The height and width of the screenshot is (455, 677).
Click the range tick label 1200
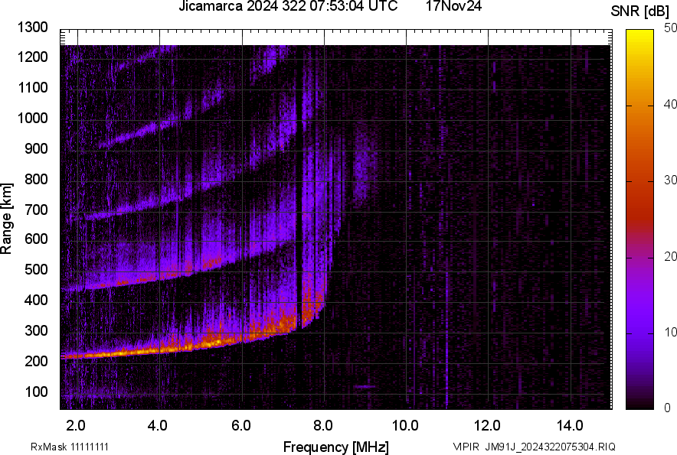coord(32,57)
